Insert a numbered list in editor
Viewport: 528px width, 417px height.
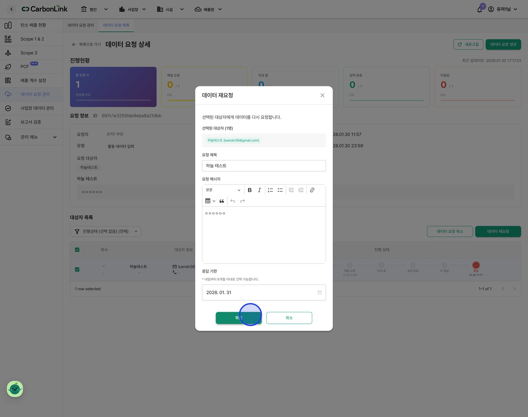click(270, 190)
